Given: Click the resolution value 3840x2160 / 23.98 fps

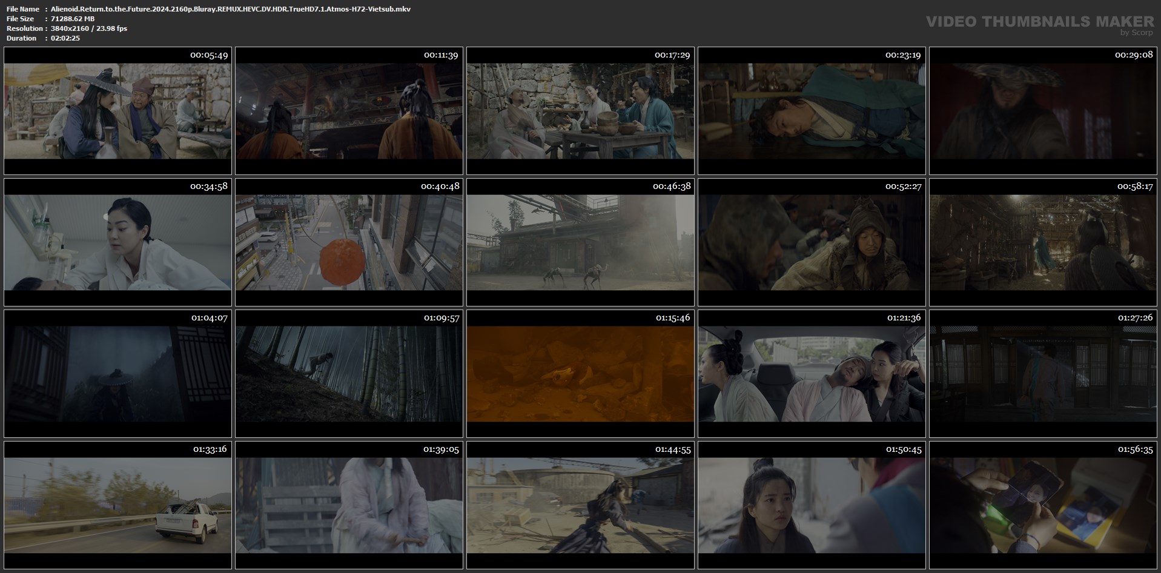Looking at the screenshot, I should click(x=89, y=28).
